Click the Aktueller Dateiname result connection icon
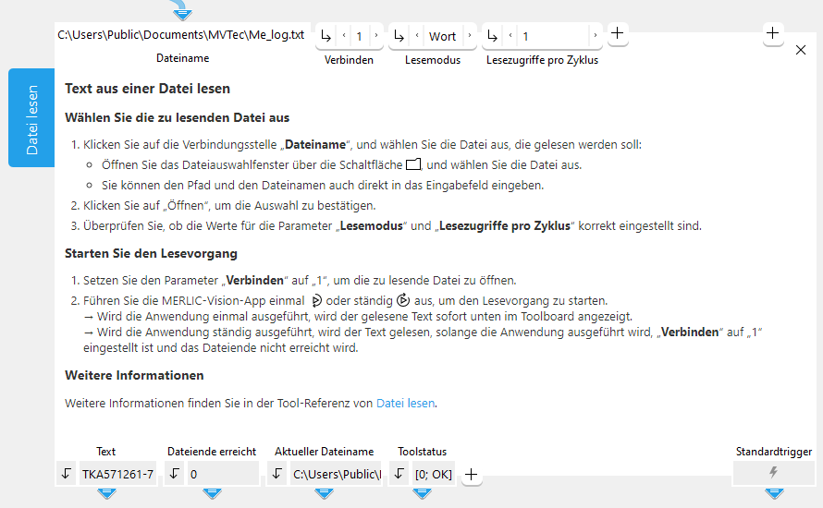The width and height of the screenshot is (823, 508). tap(276, 474)
